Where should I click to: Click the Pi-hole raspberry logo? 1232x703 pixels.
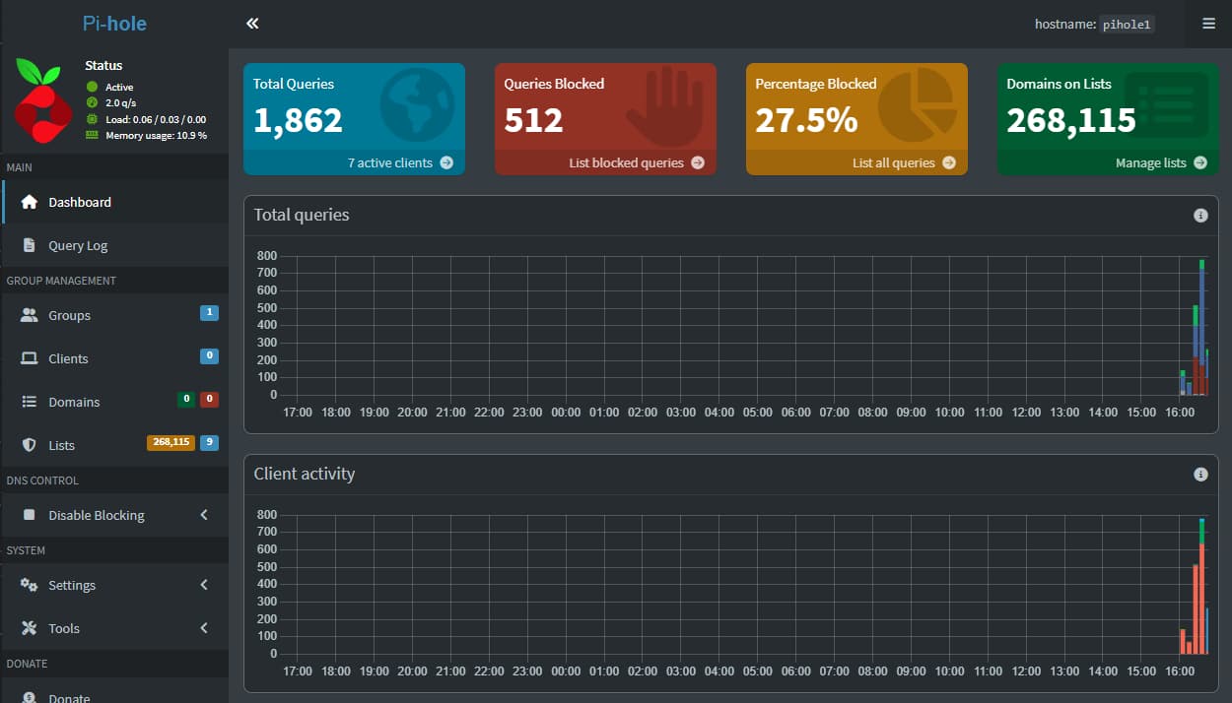pos(42,99)
